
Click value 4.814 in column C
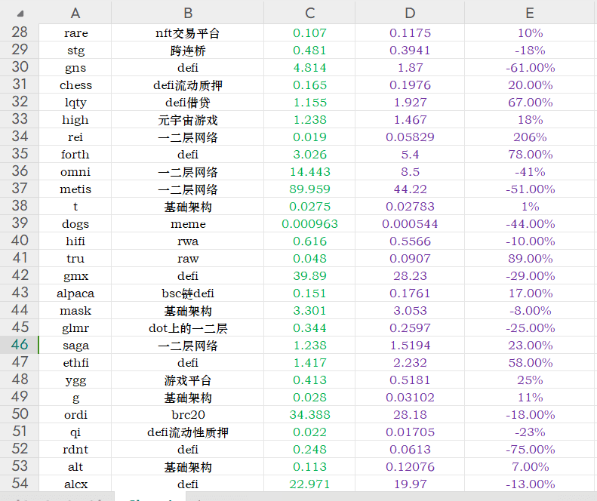click(309, 67)
